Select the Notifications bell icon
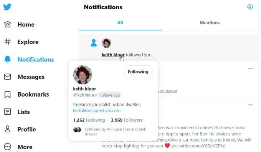 pyautogui.click(x=8, y=59)
